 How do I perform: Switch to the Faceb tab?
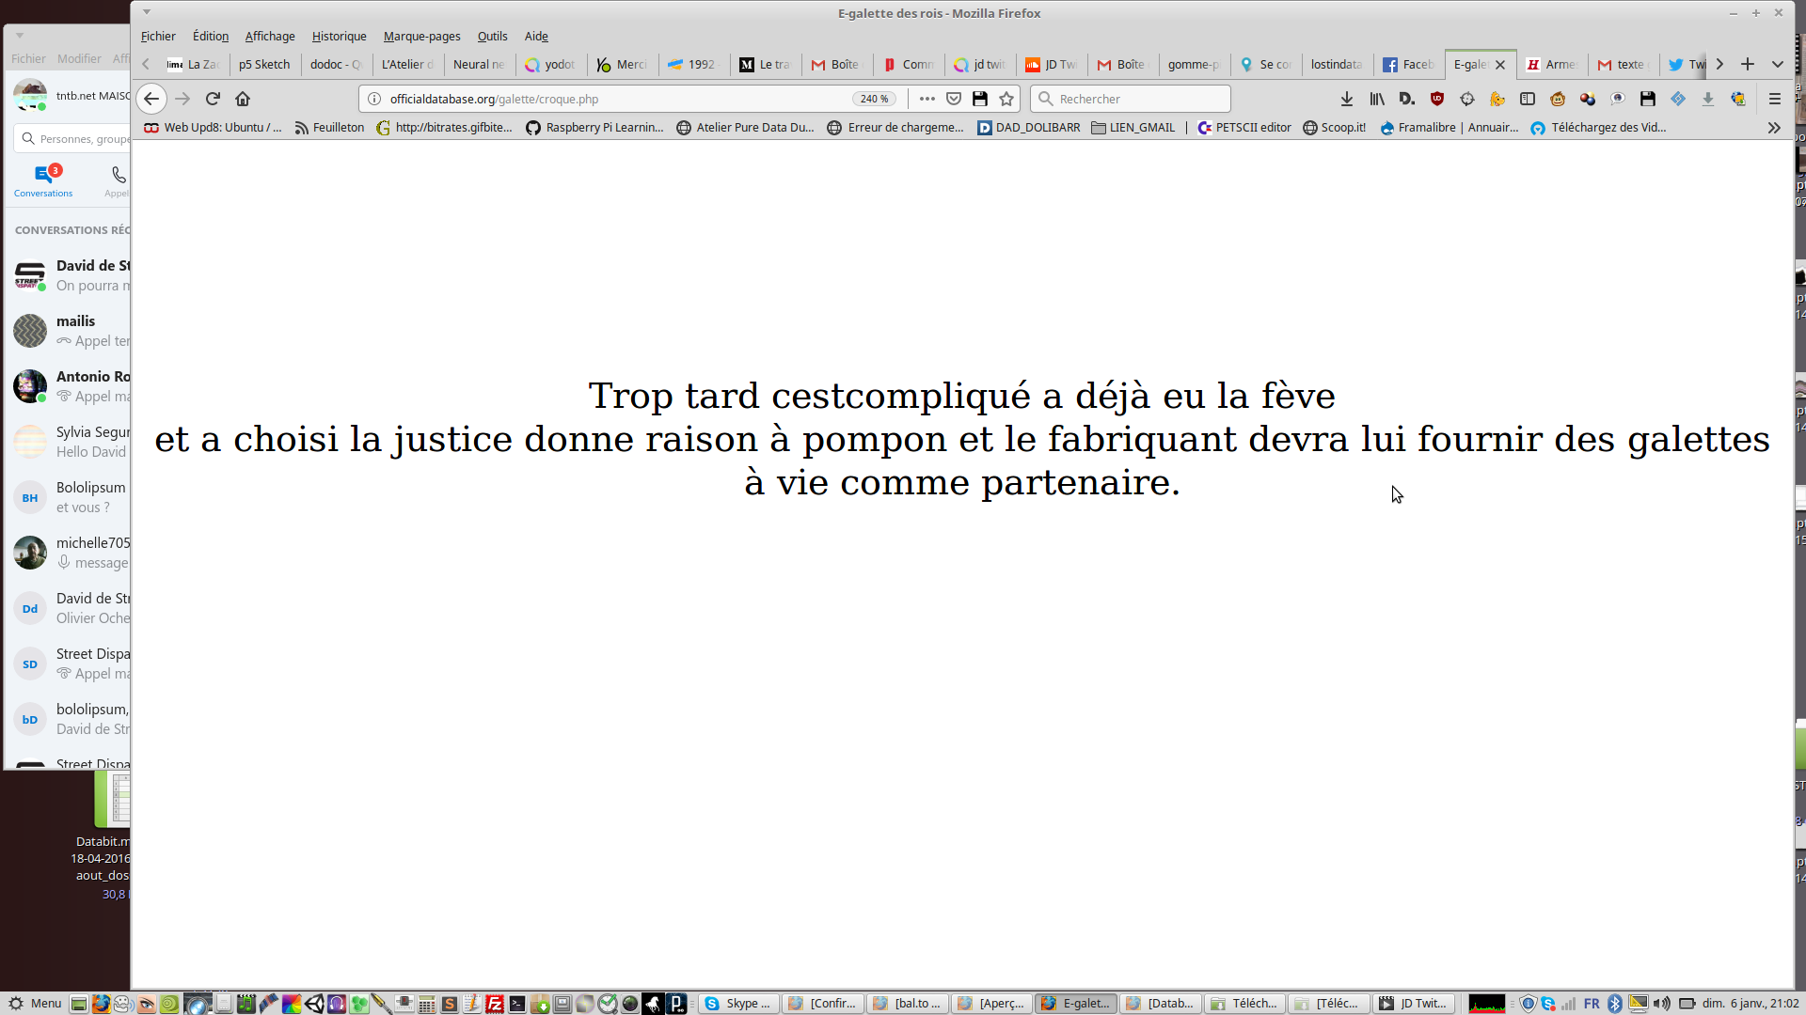point(1408,64)
